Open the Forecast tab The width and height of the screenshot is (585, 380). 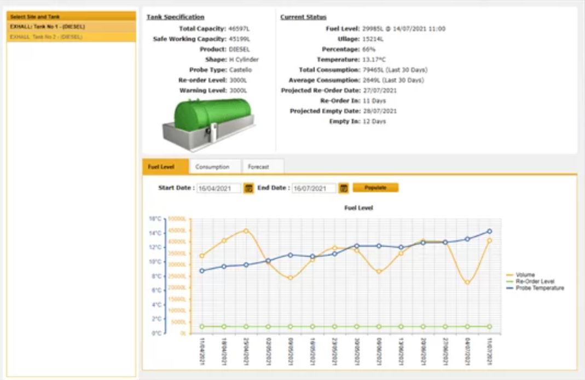(259, 167)
